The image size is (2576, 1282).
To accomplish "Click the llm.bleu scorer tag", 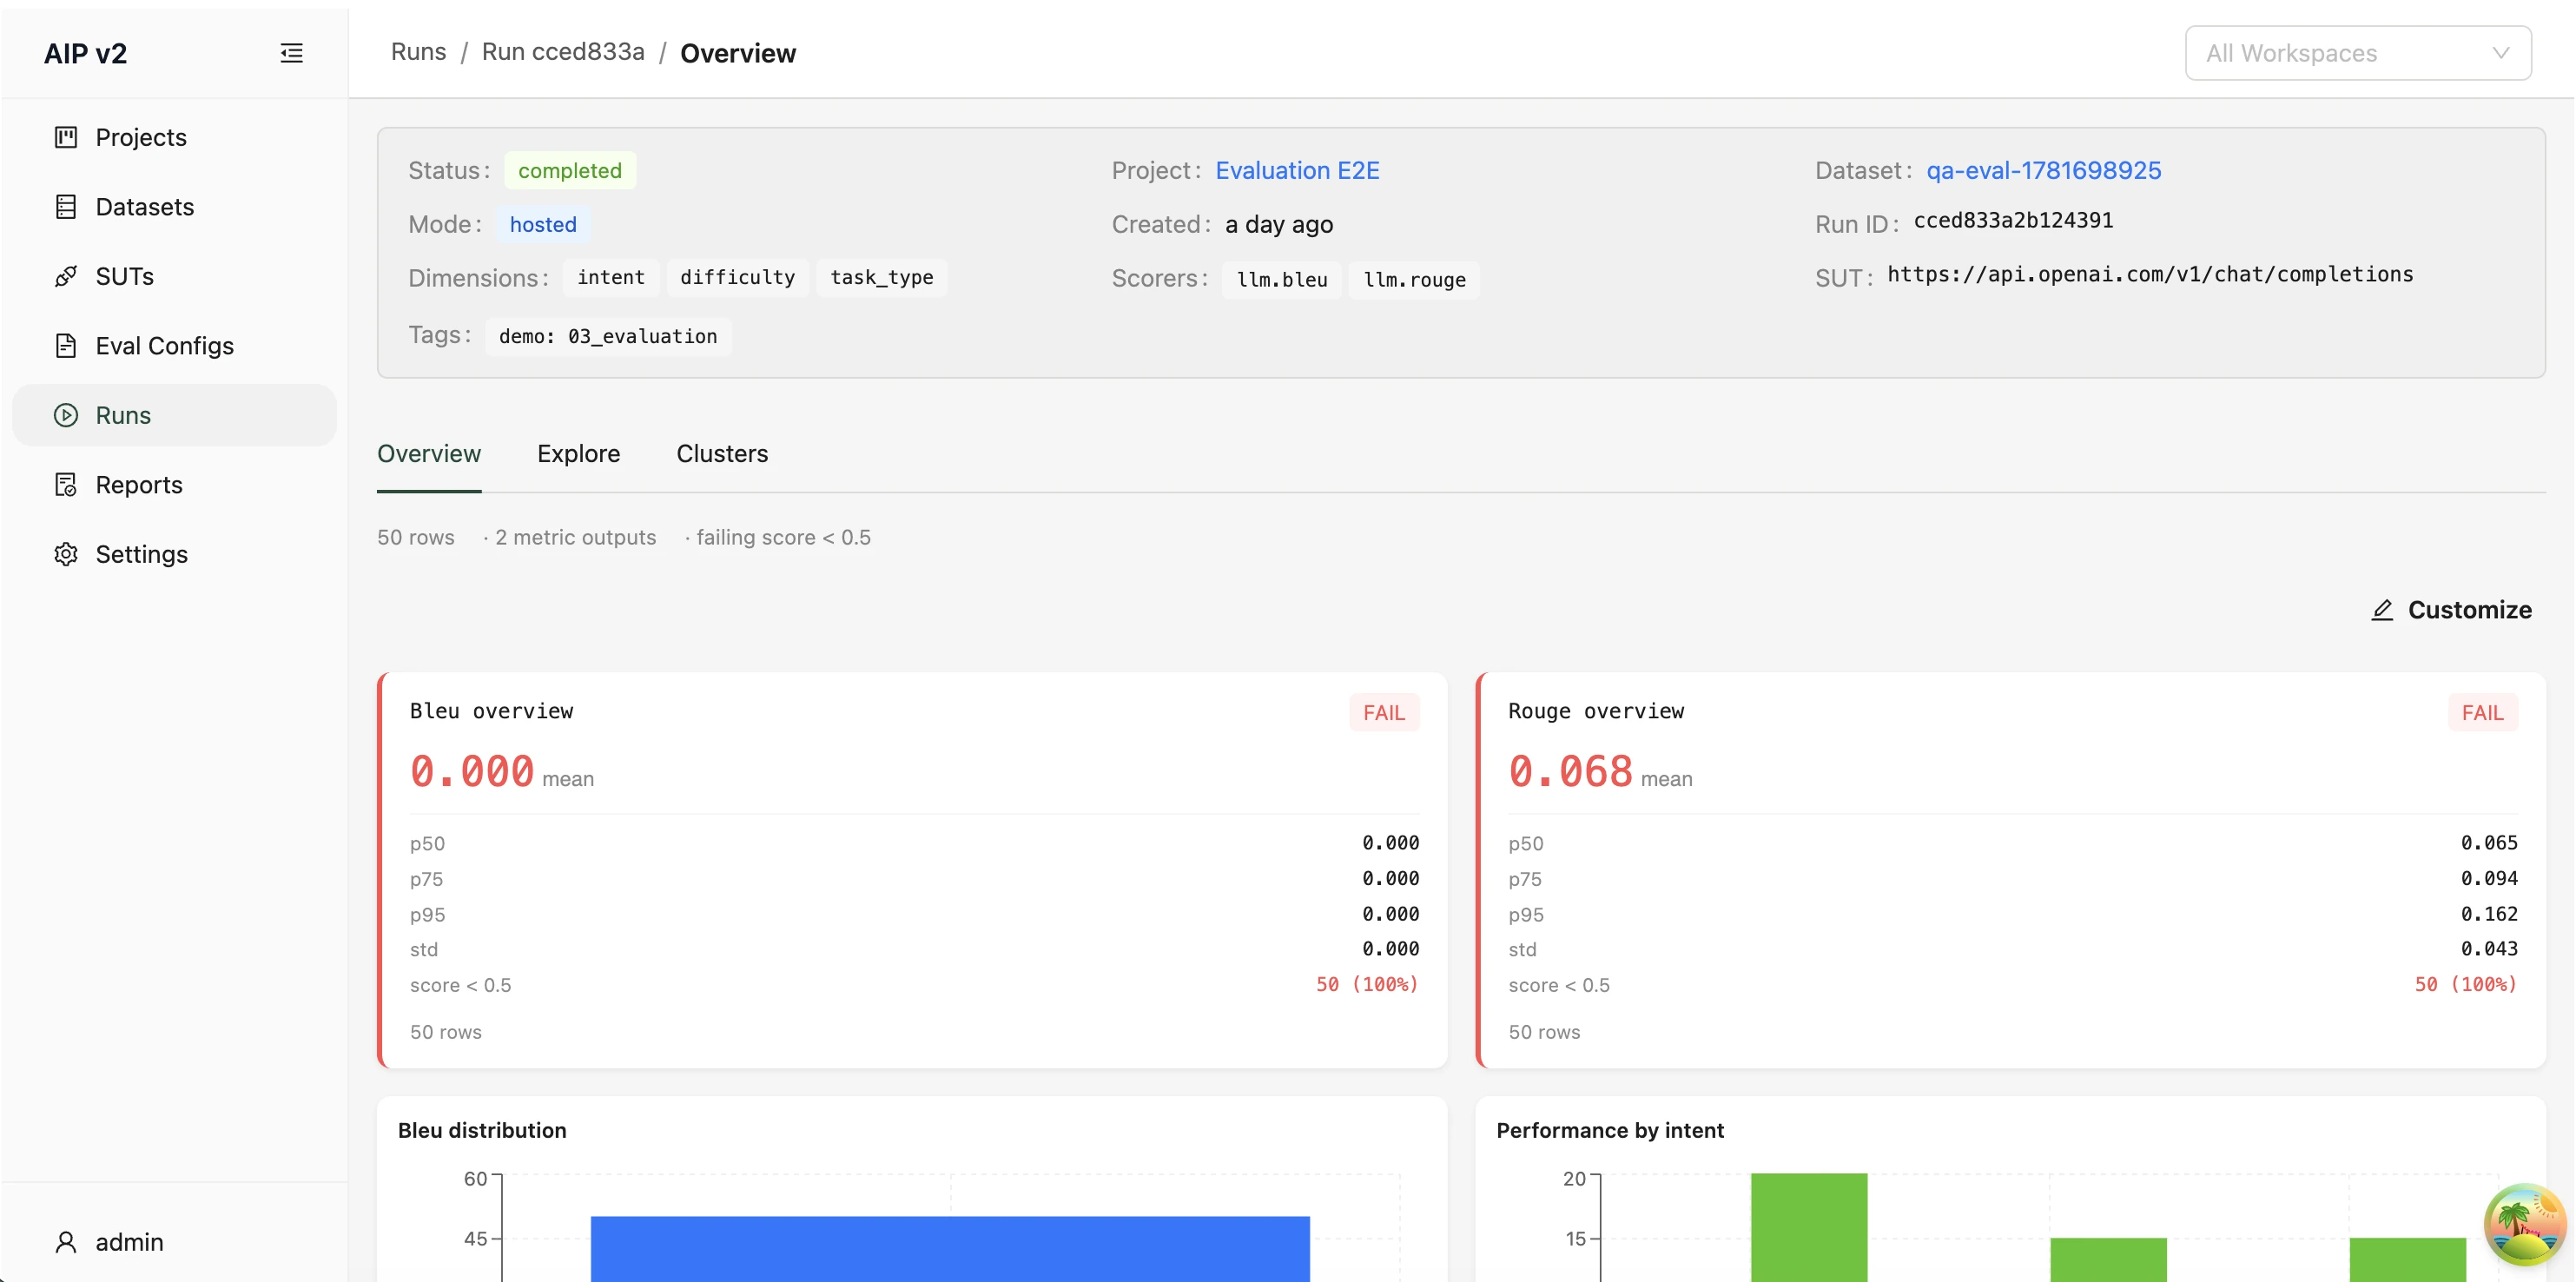I will point(1282,280).
